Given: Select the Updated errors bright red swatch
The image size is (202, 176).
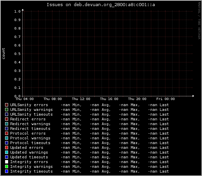Looking at the screenshot, I should pyautogui.click(x=6, y=148).
